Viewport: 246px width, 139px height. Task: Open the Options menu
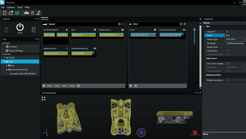pos(11,7)
